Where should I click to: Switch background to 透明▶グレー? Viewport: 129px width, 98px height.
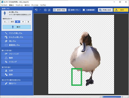coord(74,10)
